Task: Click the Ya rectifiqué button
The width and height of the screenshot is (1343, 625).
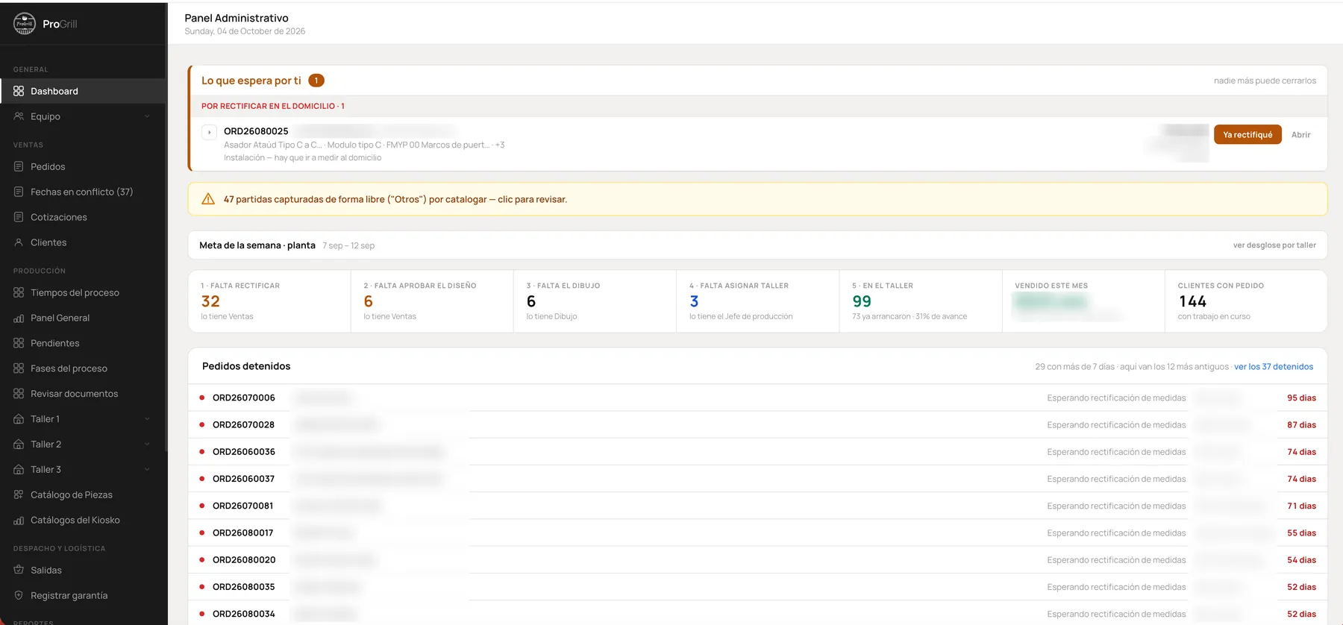Action: (x=1247, y=134)
